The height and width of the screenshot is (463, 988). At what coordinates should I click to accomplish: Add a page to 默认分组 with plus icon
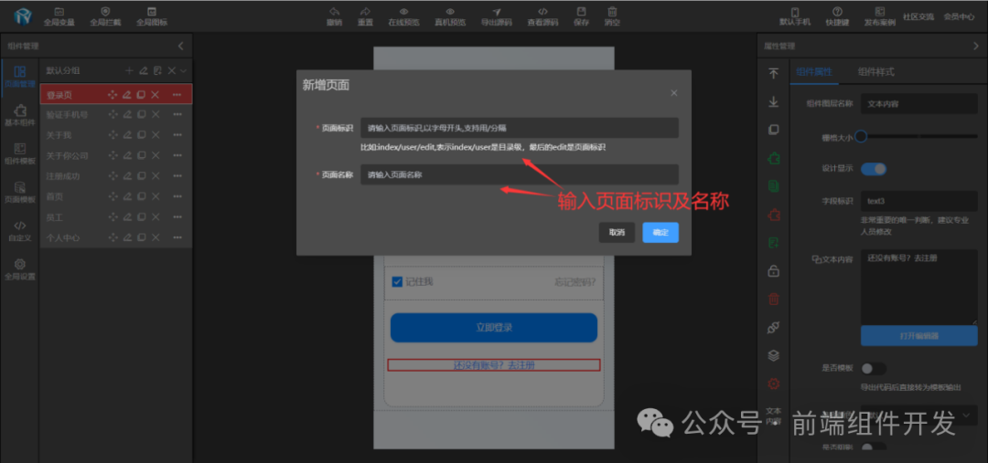[x=129, y=70]
